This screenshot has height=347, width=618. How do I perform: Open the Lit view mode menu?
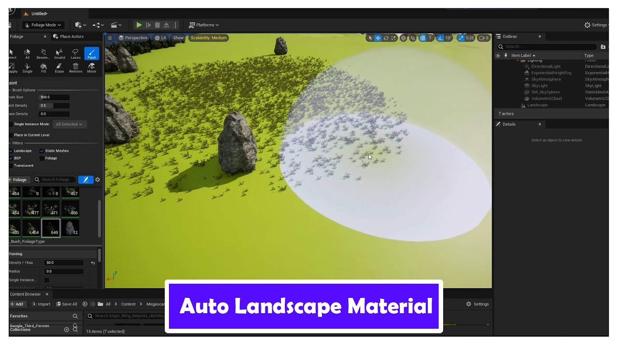click(160, 38)
